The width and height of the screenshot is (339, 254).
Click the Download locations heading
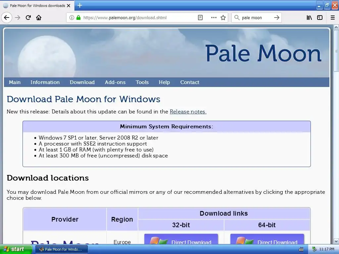(x=48, y=178)
